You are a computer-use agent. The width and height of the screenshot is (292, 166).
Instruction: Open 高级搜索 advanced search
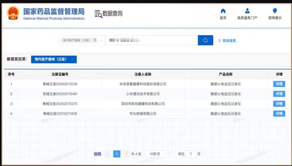click(x=227, y=41)
